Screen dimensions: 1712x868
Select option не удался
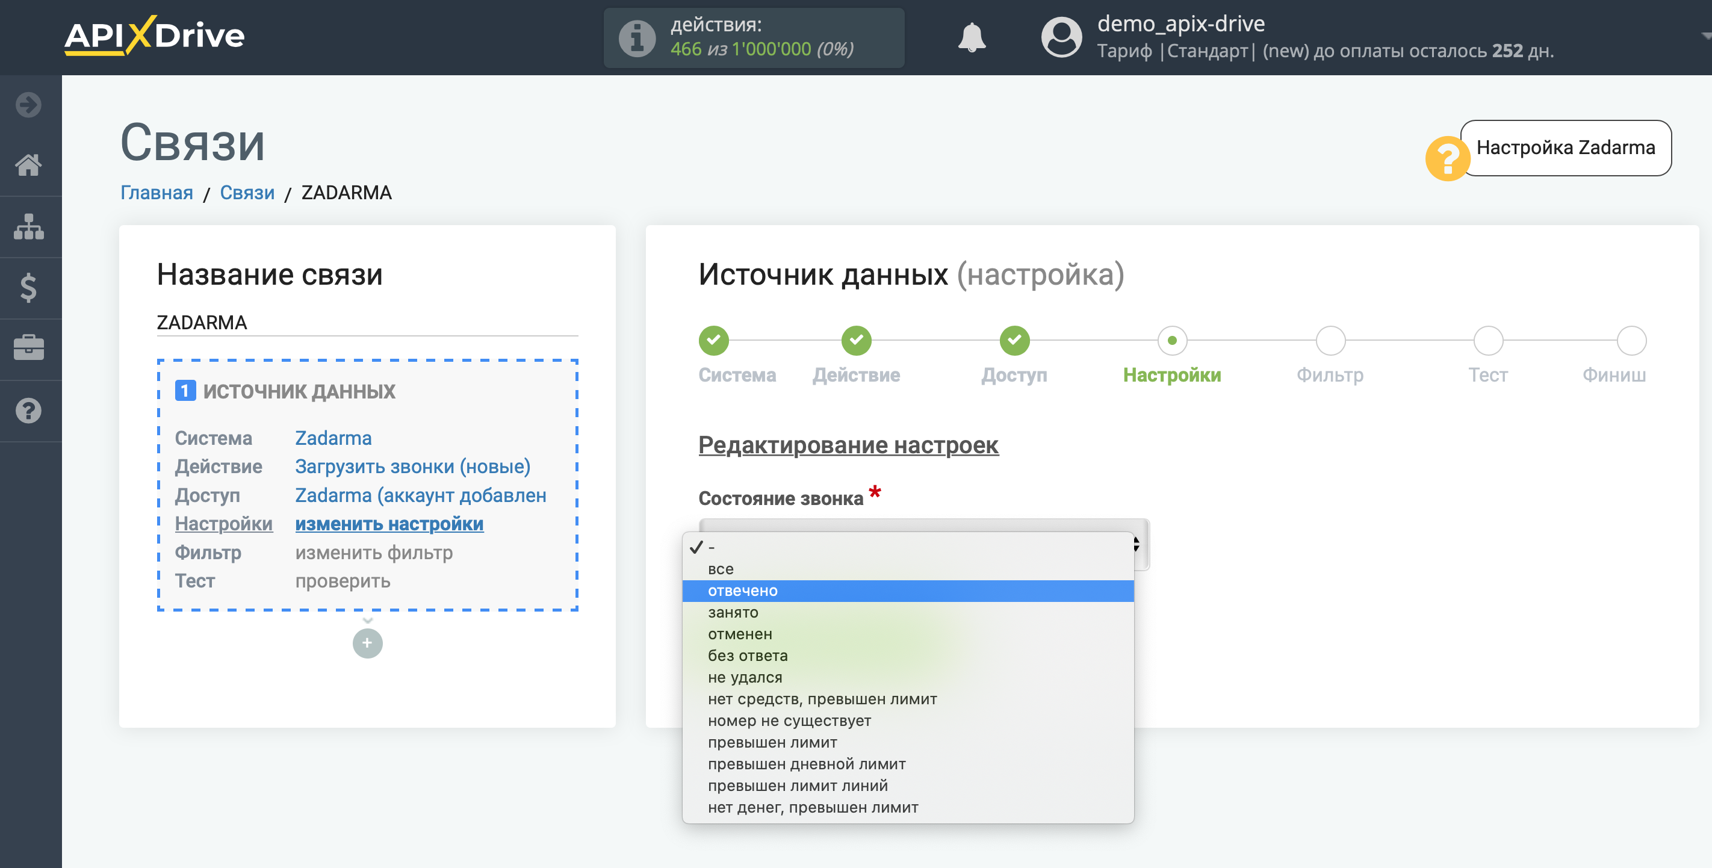[908, 677]
